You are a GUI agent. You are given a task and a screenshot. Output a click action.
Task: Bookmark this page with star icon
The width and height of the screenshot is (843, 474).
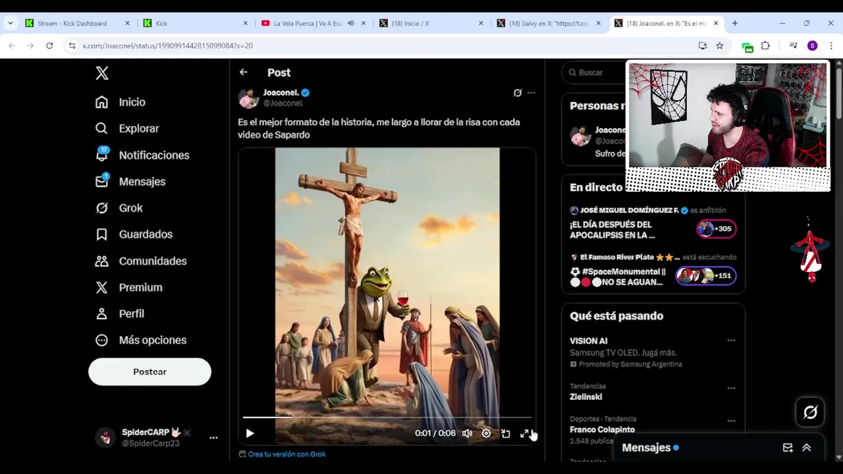click(x=719, y=45)
